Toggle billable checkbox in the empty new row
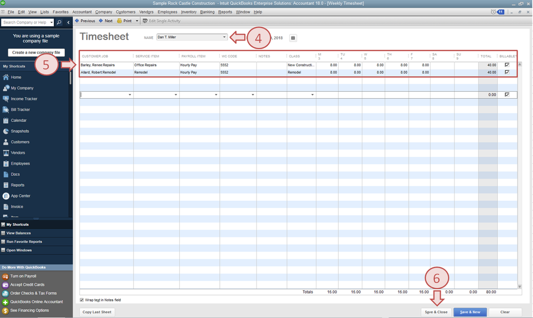 coord(507,95)
